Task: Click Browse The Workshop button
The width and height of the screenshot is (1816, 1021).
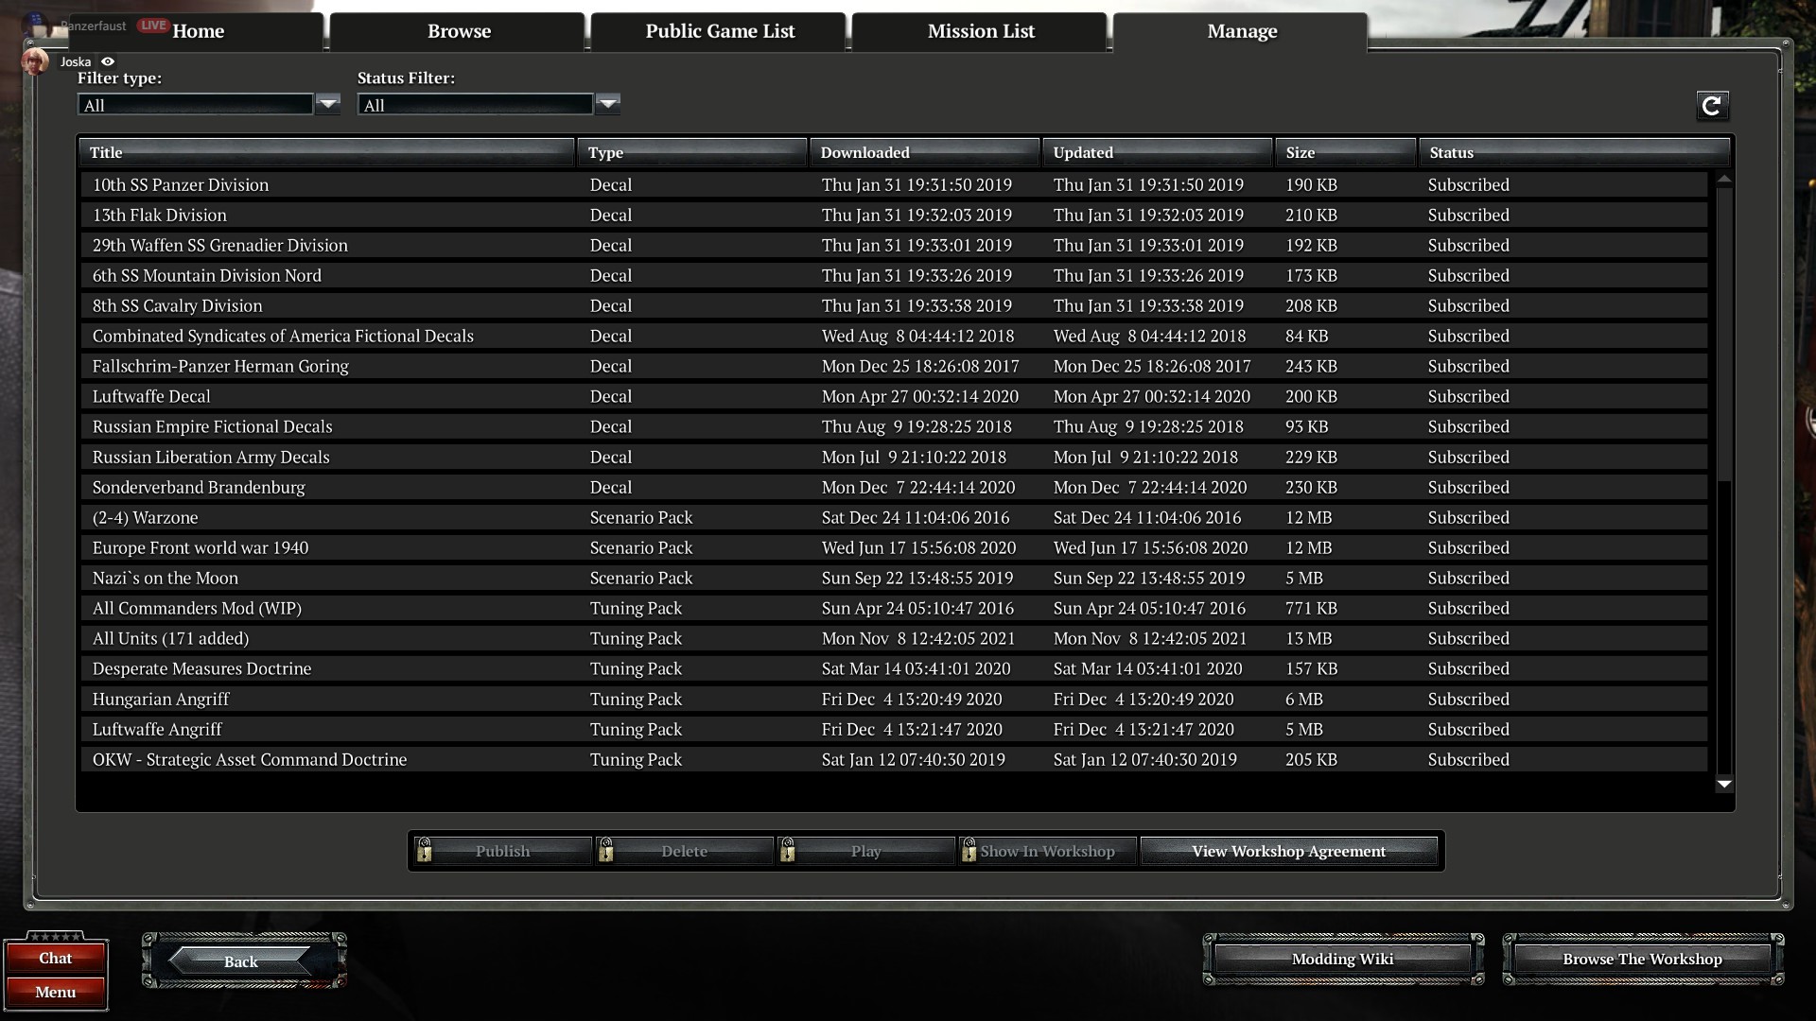Action: (x=1642, y=959)
